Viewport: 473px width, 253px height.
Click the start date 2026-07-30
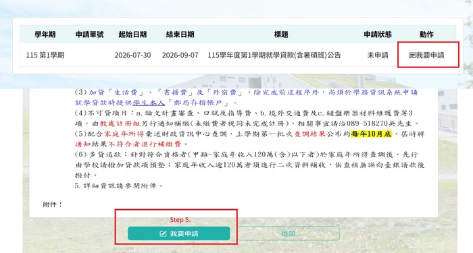132,55
